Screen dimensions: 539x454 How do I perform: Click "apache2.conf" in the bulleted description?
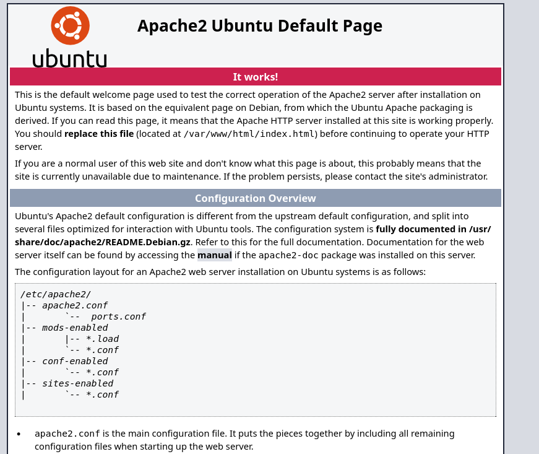point(67,434)
